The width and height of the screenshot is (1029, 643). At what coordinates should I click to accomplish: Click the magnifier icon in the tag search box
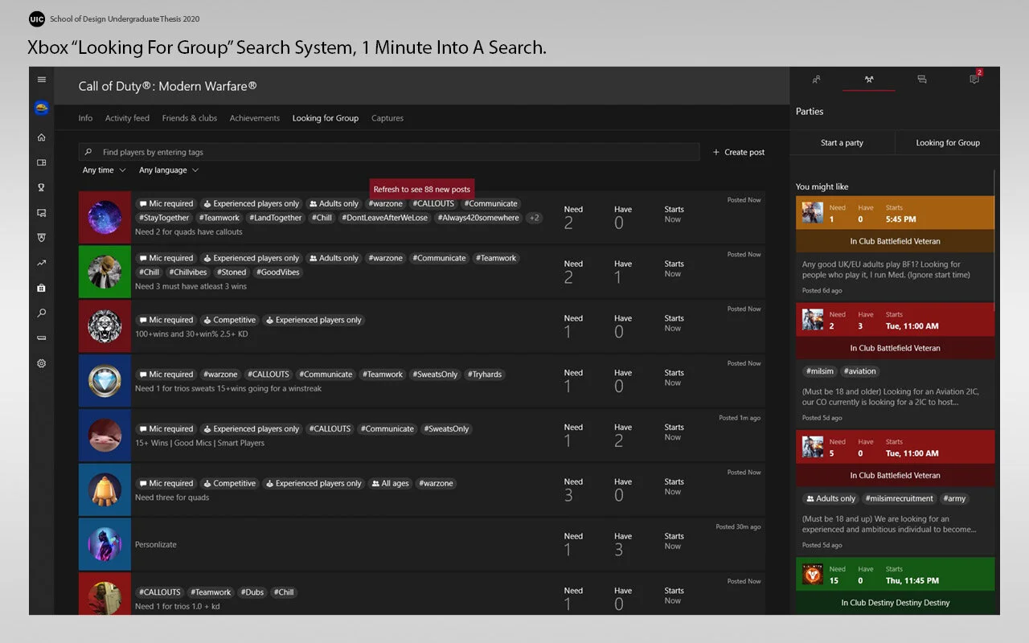pos(88,152)
